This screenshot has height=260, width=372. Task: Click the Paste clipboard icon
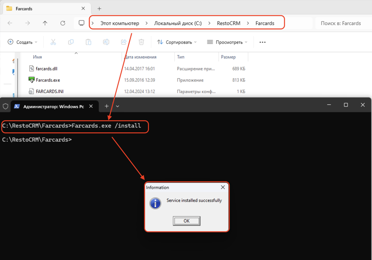[x=88, y=42]
